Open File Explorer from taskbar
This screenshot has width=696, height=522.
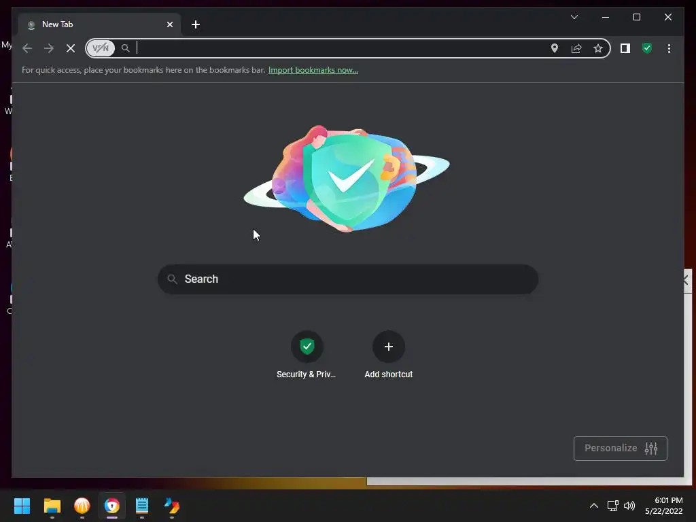pyautogui.click(x=52, y=506)
